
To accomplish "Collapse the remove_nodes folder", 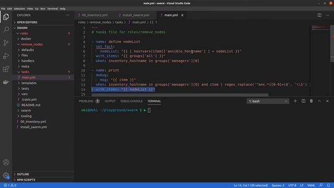I will 43,44.
